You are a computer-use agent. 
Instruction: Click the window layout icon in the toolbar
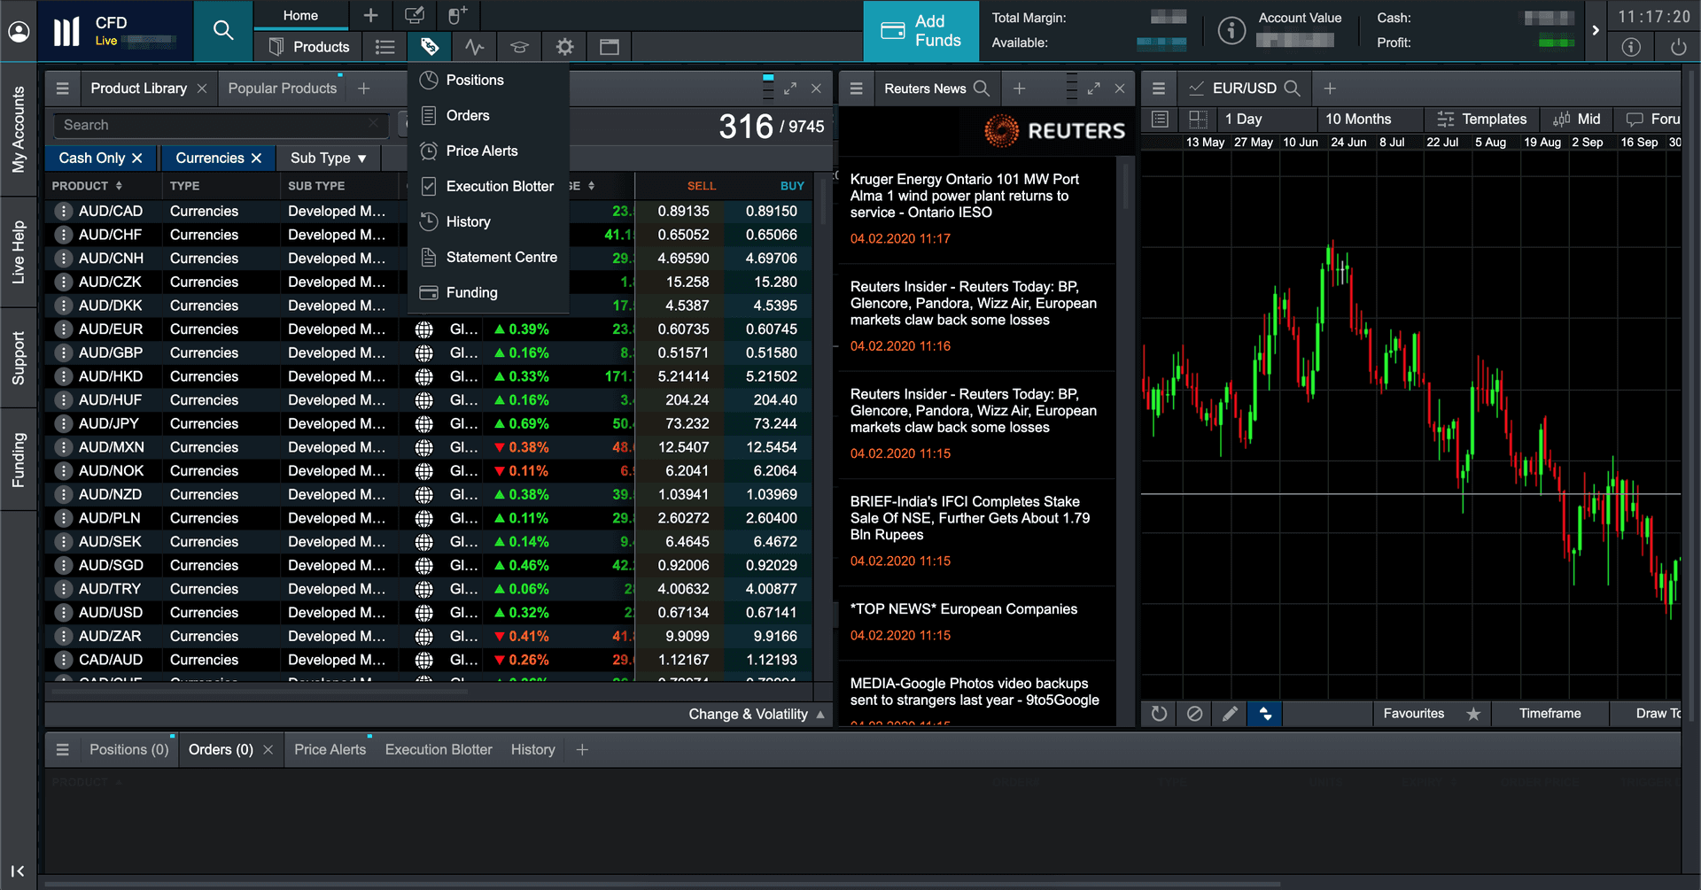pos(610,47)
